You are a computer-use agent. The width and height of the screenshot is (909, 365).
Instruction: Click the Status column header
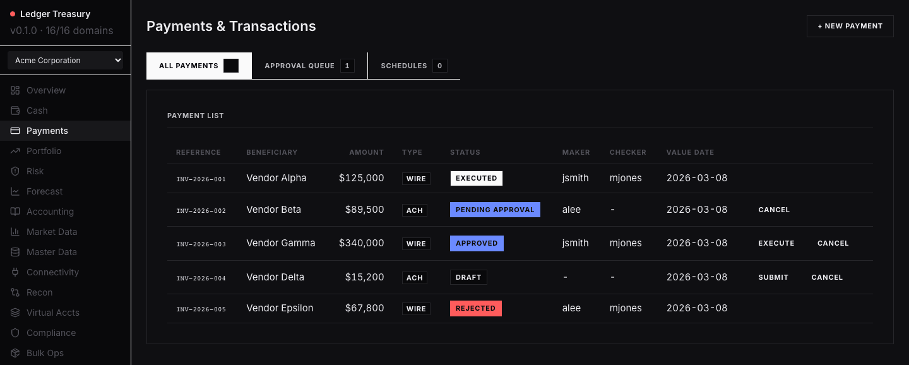pyautogui.click(x=465, y=152)
